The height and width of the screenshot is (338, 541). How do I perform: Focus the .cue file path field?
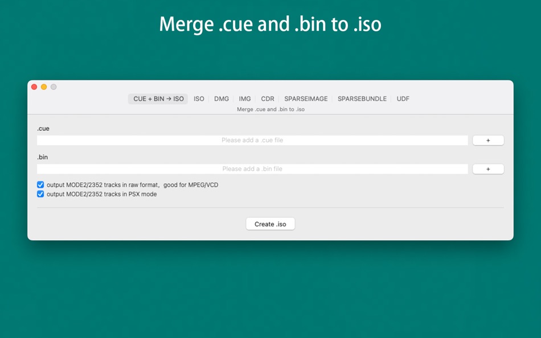point(252,141)
